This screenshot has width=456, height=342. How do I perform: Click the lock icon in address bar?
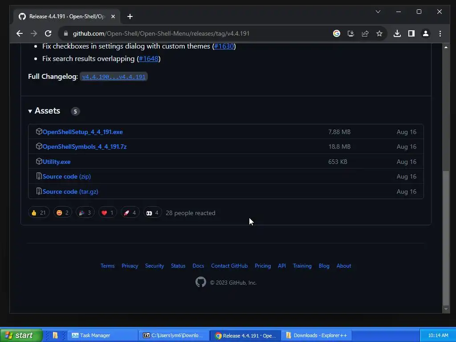[x=66, y=33]
